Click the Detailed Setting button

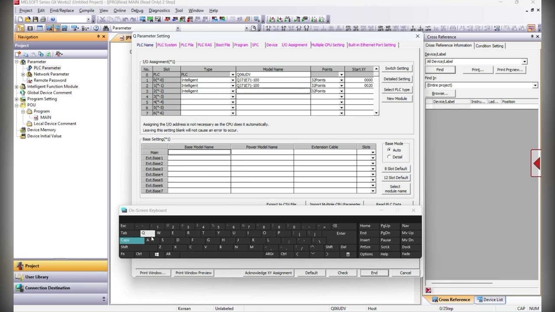tap(397, 79)
